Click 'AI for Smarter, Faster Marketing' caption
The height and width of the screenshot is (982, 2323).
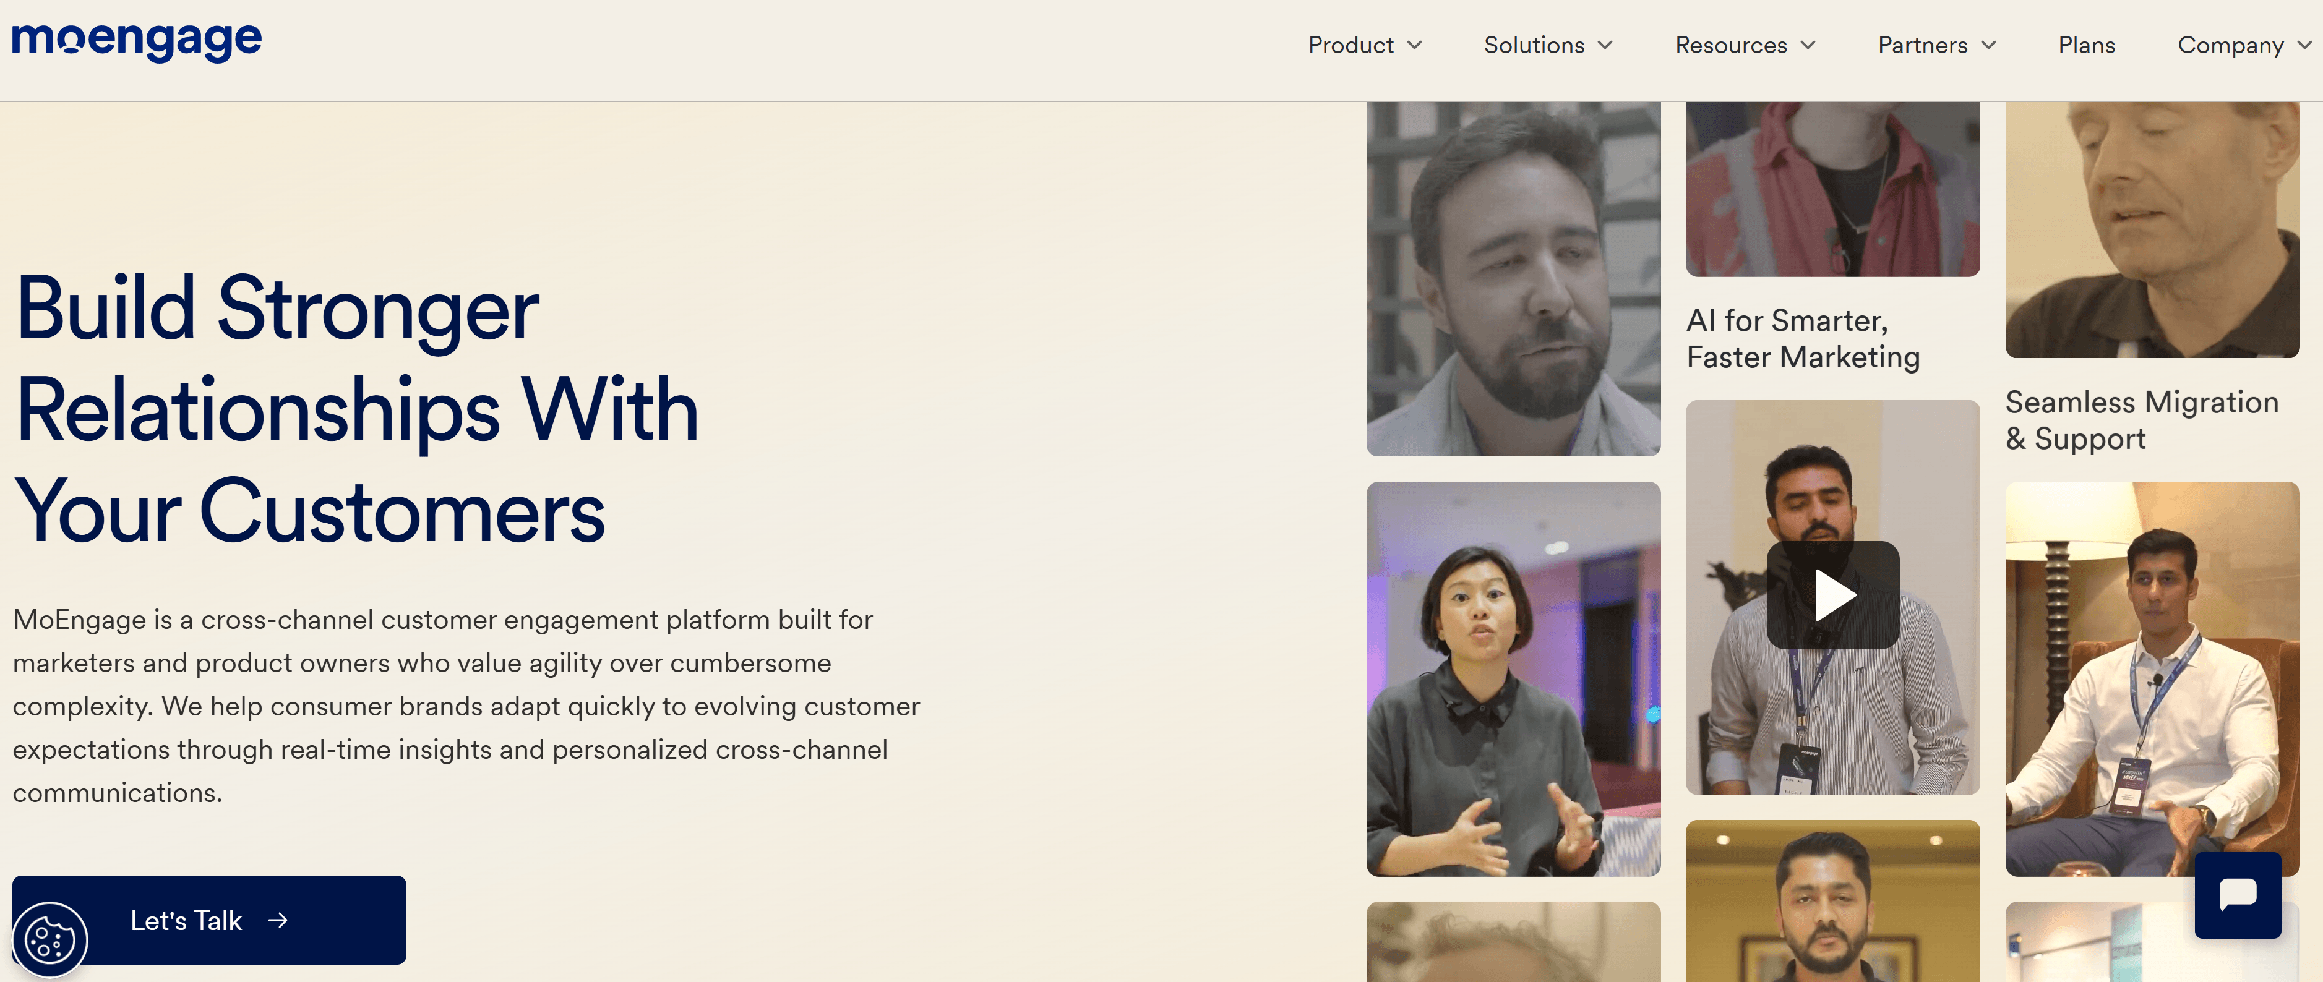coord(1803,339)
